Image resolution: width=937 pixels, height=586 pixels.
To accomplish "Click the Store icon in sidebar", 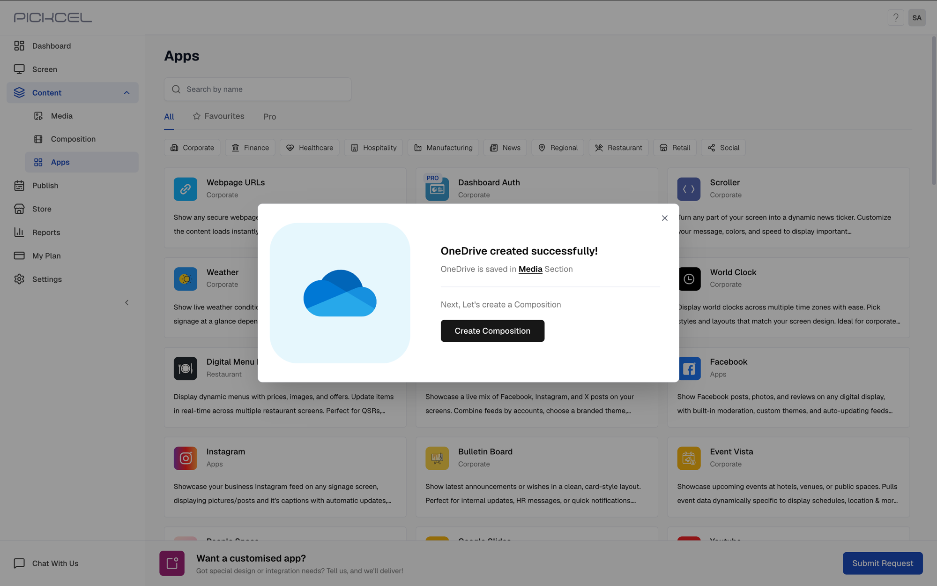I will point(19,209).
